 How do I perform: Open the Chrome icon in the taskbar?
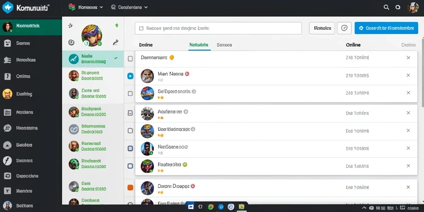click(x=211, y=207)
